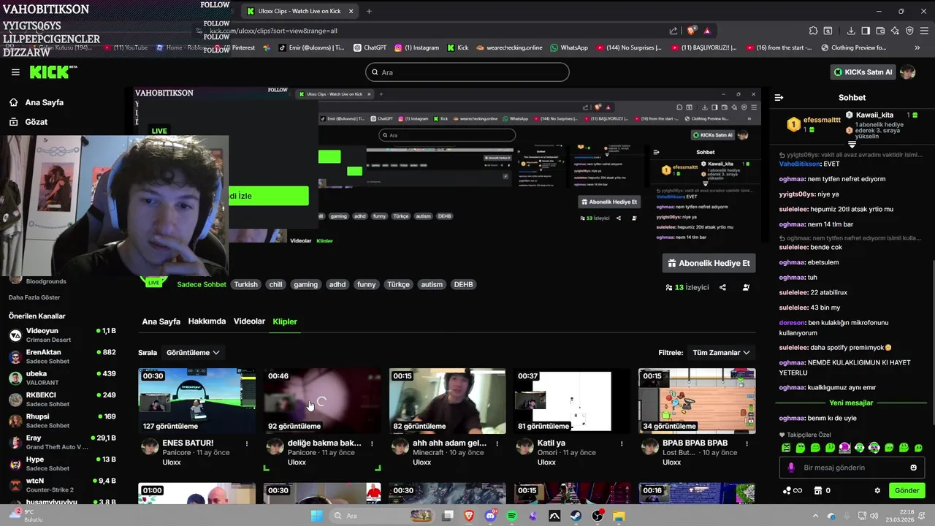Image resolution: width=935 pixels, height=526 pixels.
Task: Switch to the Ana Sayfa channel tab
Action: (x=161, y=321)
